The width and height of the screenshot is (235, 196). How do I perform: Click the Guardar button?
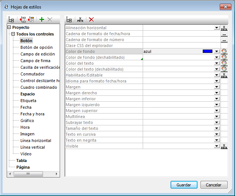coord(184,185)
